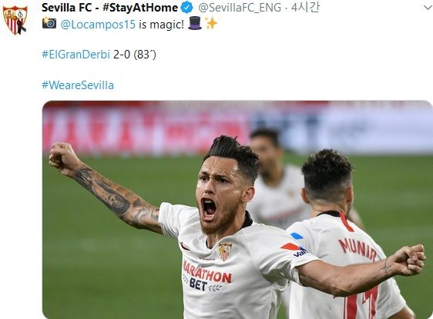Click the 'is magic!' tweet text
Viewport: 433px width, 319px height.
pos(161,25)
